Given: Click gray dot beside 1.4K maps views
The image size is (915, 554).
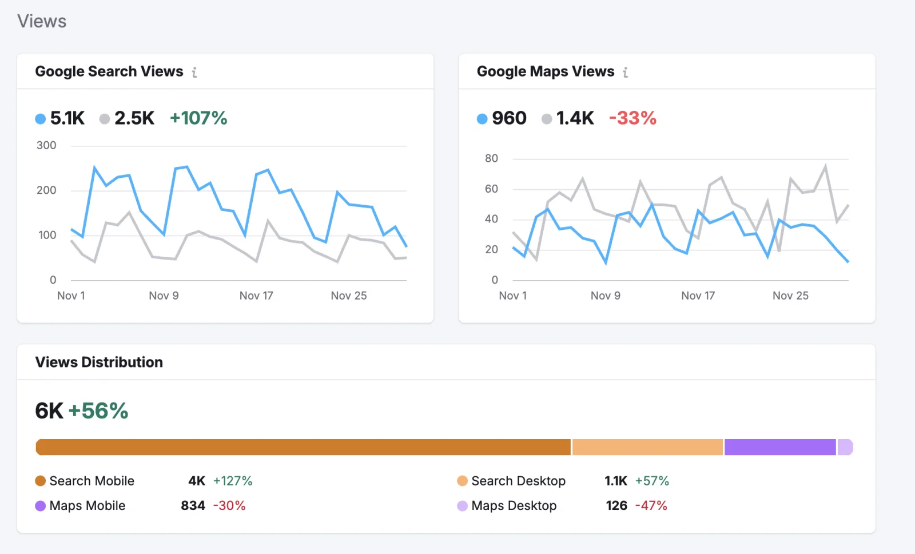Looking at the screenshot, I should (547, 119).
